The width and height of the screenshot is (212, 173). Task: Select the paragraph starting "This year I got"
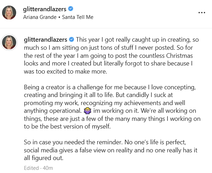click(x=111, y=55)
